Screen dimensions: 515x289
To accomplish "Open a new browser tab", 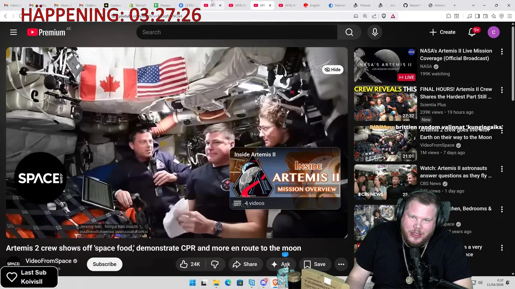I will click(x=455, y=5).
